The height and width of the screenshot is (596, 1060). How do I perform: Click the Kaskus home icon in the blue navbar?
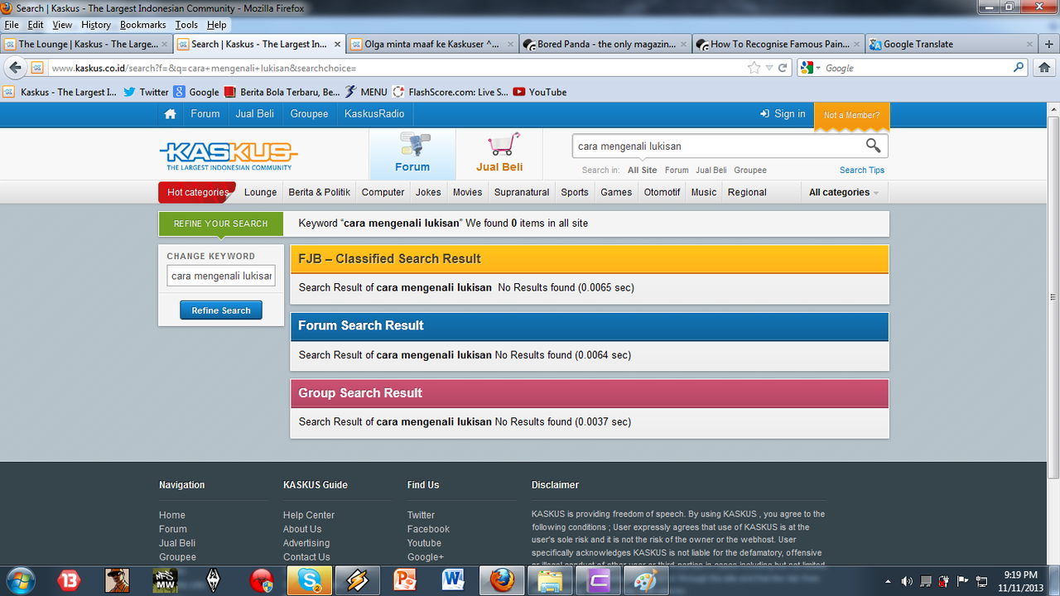(171, 114)
